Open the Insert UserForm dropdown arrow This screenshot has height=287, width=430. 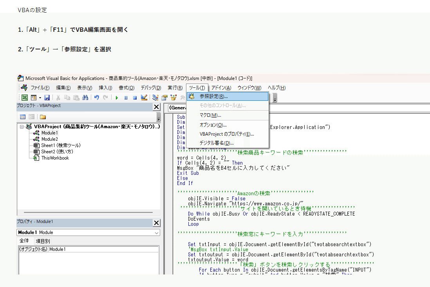click(x=40, y=98)
